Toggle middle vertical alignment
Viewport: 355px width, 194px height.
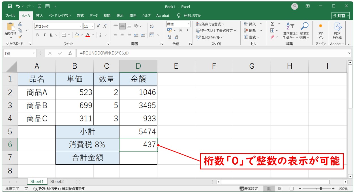[122, 26]
